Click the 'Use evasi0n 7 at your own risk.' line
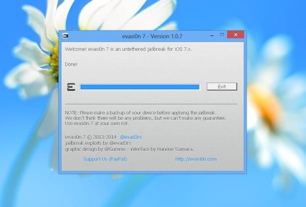 [x=97, y=123]
